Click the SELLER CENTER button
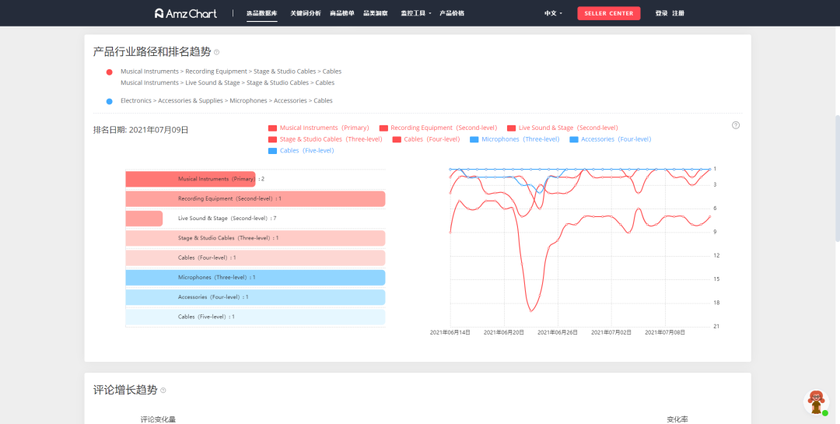The height and width of the screenshot is (424, 840). tap(608, 13)
